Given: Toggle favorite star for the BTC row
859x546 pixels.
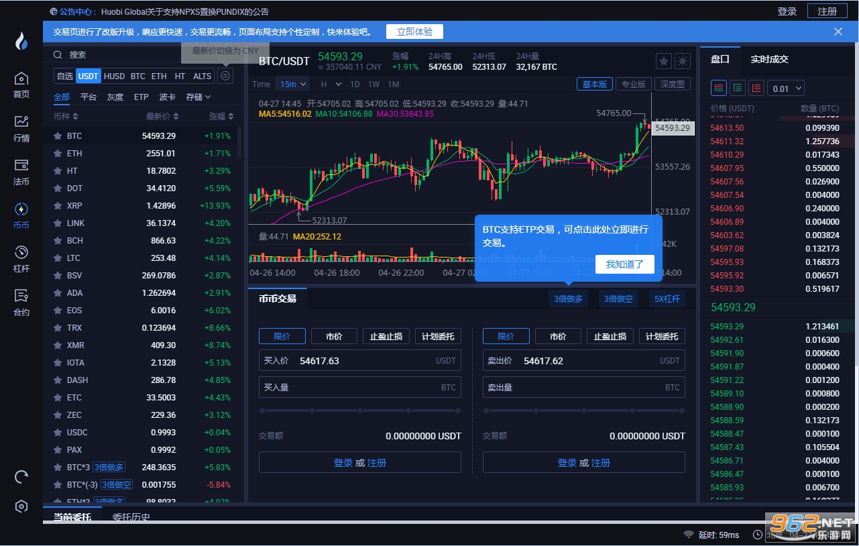Looking at the screenshot, I should tap(58, 135).
